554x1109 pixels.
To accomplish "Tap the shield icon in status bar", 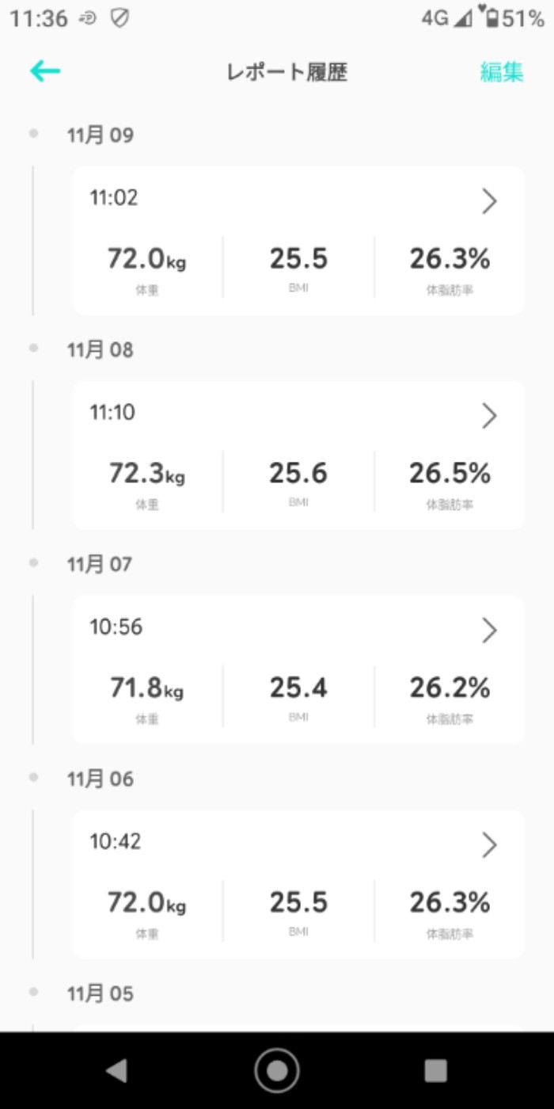I will 120,19.
